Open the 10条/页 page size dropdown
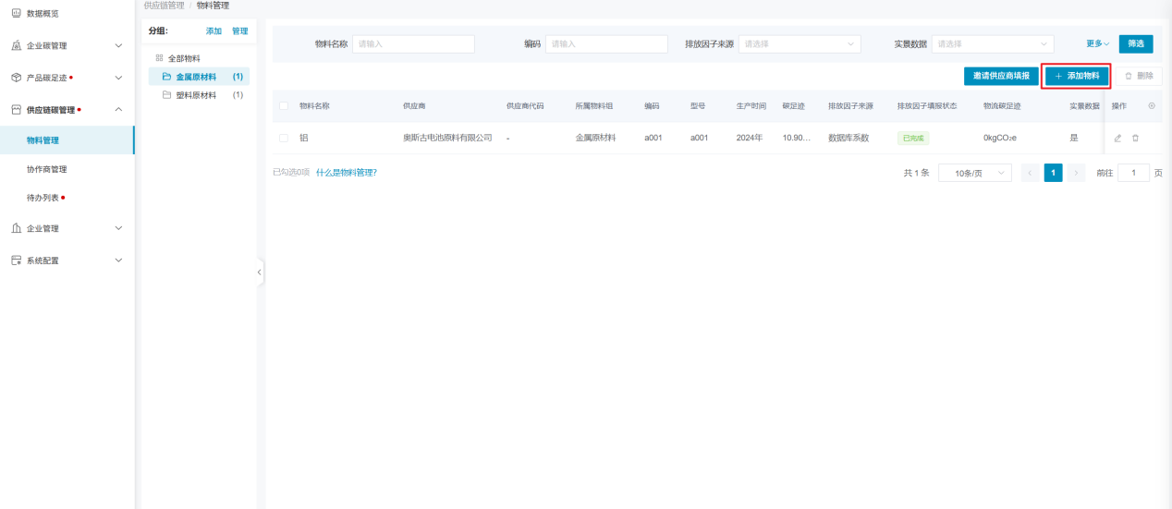This screenshot has width=1172, height=509. [x=974, y=173]
